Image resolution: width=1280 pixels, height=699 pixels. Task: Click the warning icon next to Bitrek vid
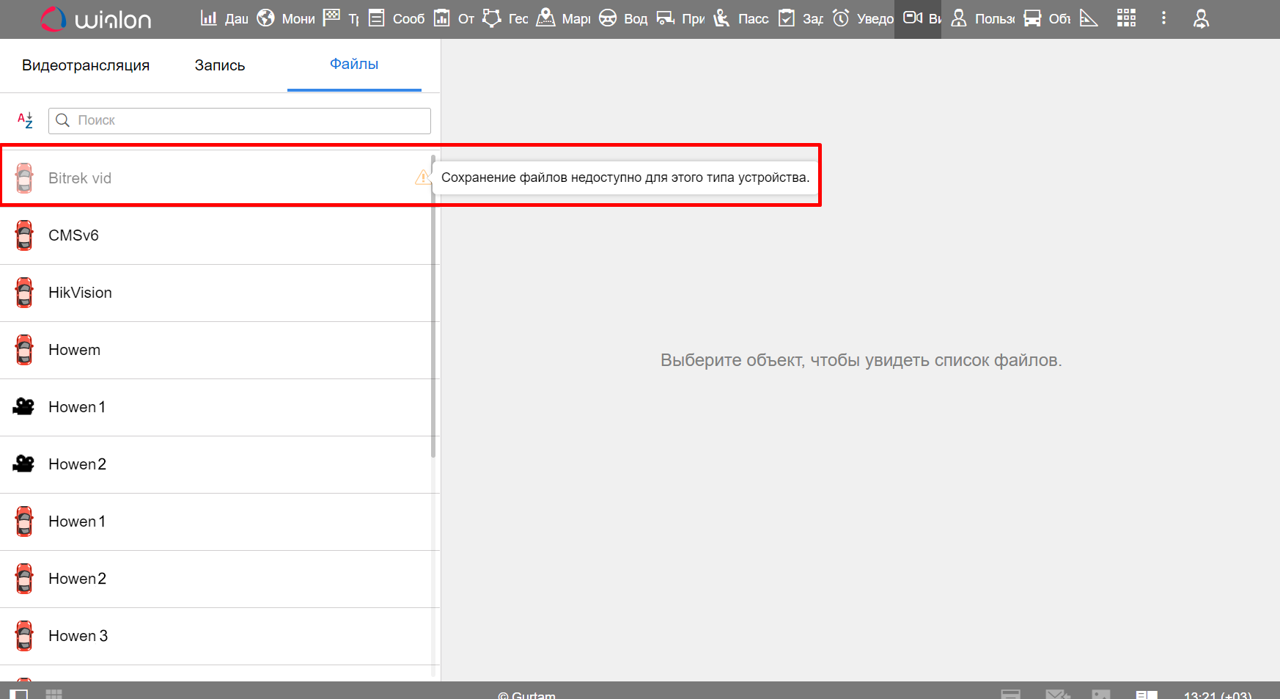pyautogui.click(x=422, y=178)
